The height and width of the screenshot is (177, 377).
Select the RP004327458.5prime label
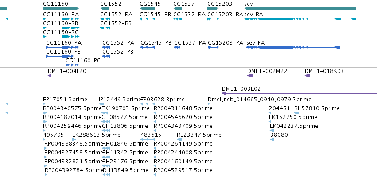(x=74, y=153)
